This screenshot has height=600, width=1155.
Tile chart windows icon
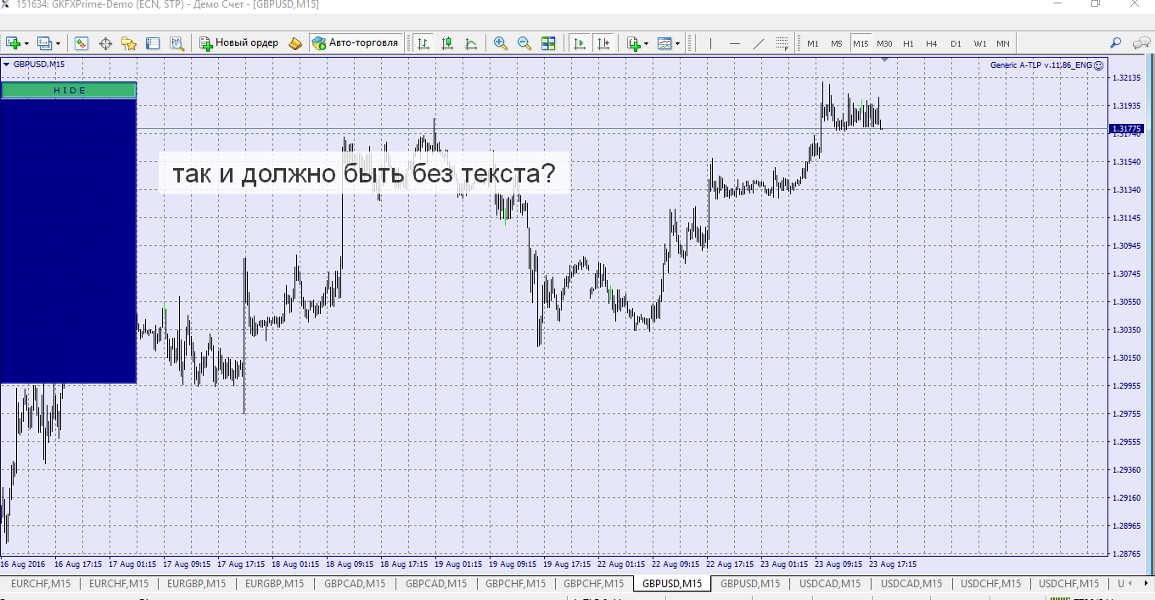pos(548,42)
